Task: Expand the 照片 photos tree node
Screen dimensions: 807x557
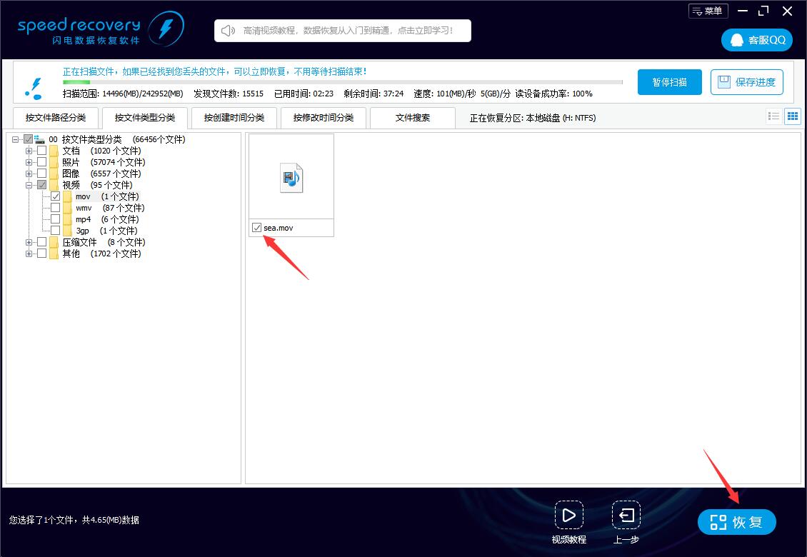Action: (28, 162)
